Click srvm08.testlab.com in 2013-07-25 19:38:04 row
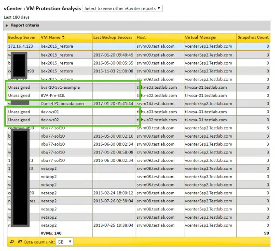This screenshot has width=275, height=251. click(155, 225)
